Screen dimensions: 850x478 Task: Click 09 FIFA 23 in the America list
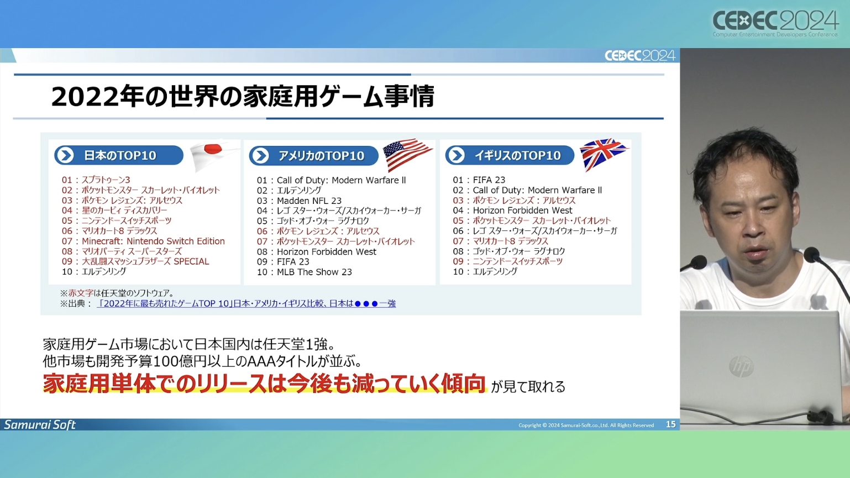(x=283, y=261)
